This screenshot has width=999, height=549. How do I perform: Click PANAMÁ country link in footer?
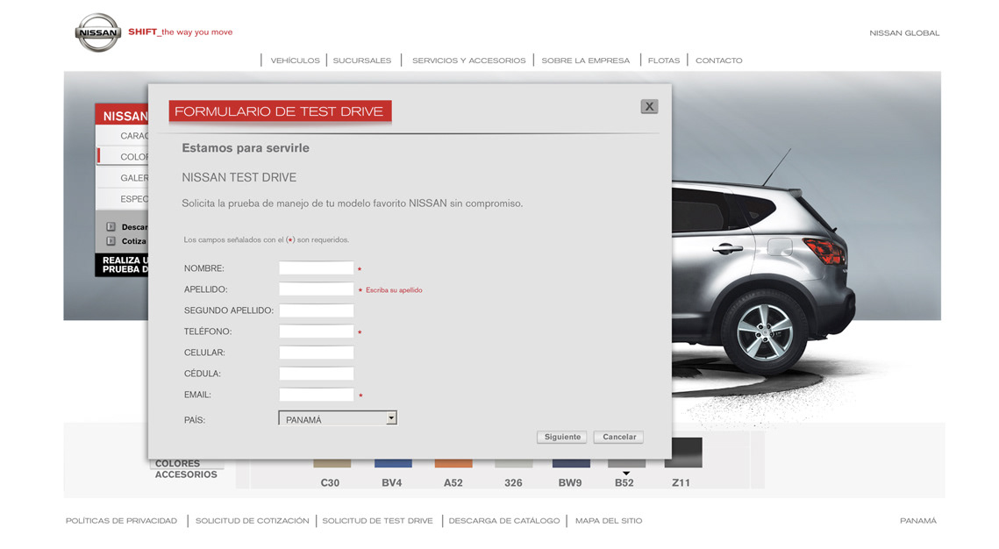tap(918, 521)
